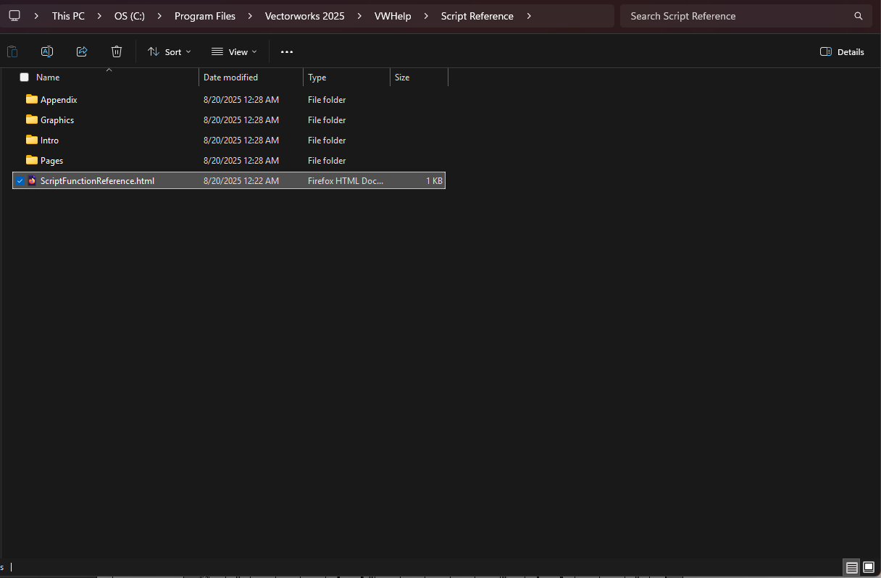
Task: Click the search magnifier icon
Action: coord(859,16)
